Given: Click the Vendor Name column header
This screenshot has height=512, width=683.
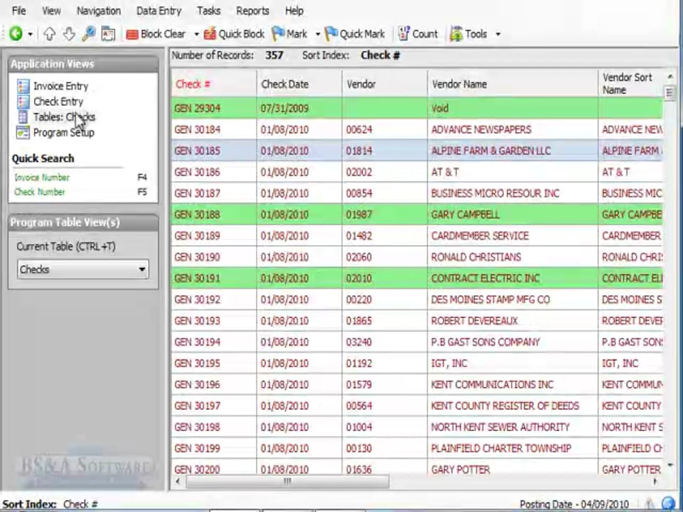Looking at the screenshot, I should 512,84.
